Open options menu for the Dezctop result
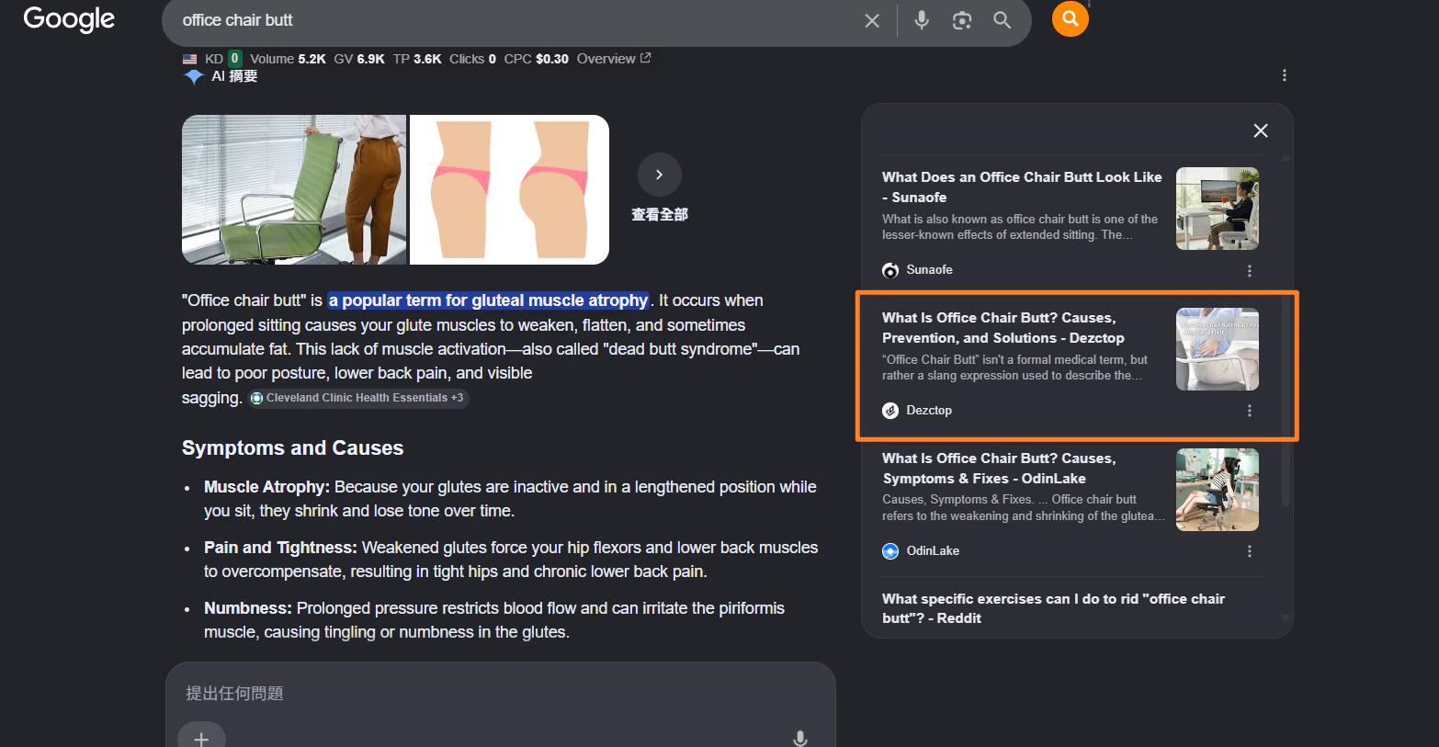 1250,411
